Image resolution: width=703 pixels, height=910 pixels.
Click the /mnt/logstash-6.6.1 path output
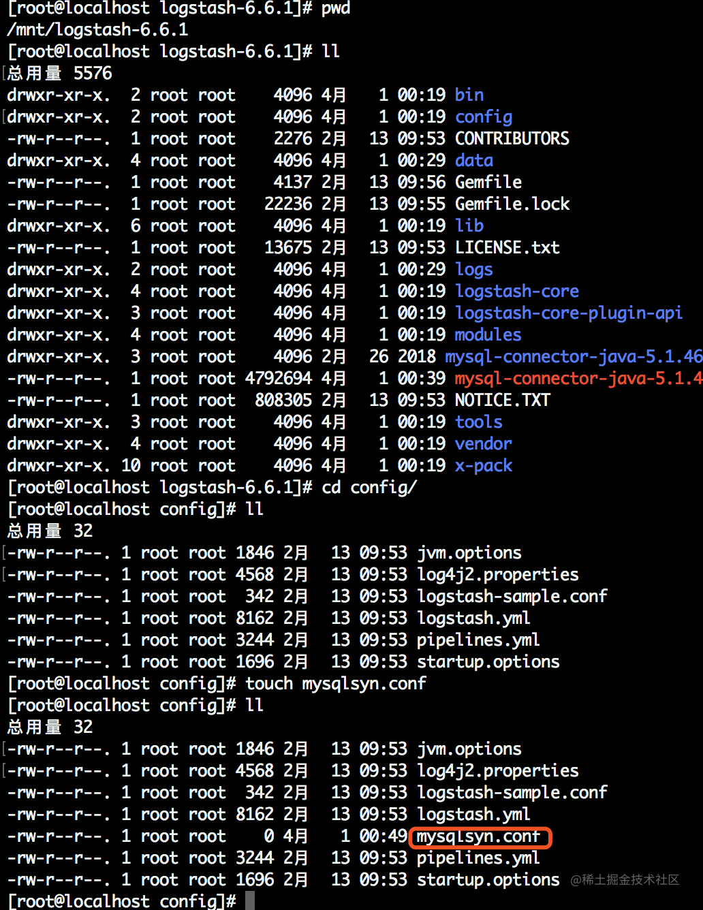(x=97, y=30)
